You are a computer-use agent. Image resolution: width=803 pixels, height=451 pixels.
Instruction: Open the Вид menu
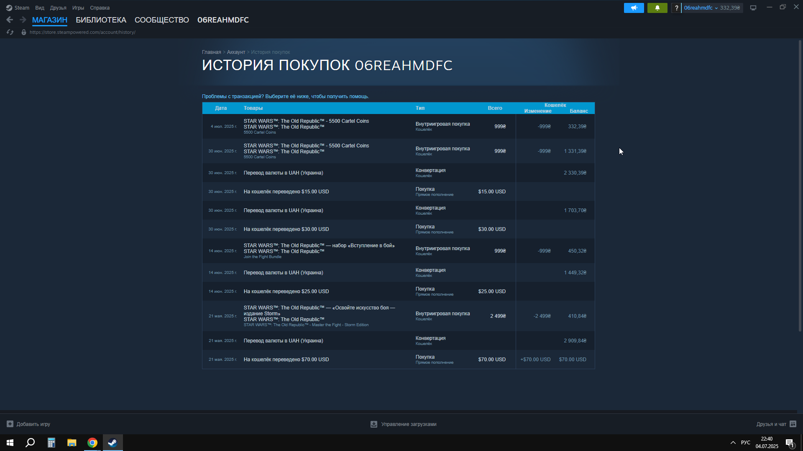(x=40, y=8)
